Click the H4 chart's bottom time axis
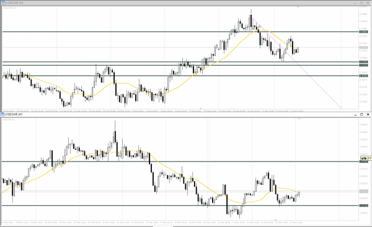 pos(180,111)
